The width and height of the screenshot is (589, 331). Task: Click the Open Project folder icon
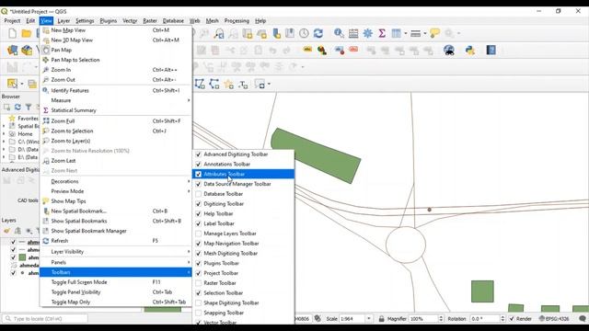pyautogui.click(x=27, y=33)
